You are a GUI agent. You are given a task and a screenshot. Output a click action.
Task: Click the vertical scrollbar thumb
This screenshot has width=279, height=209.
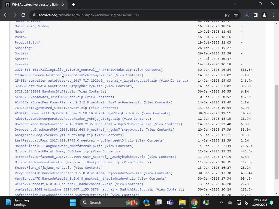tap(277, 132)
